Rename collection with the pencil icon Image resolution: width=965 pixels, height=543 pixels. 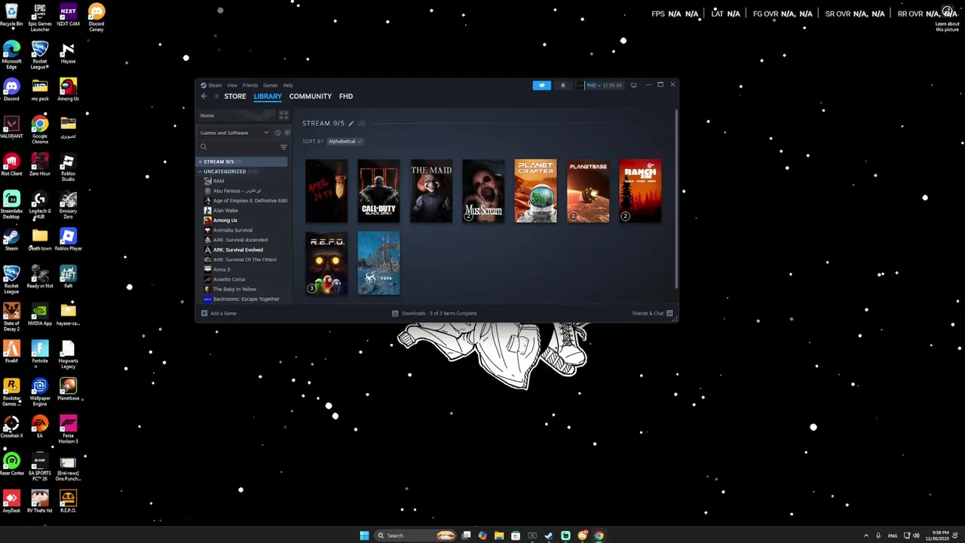tap(351, 123)
